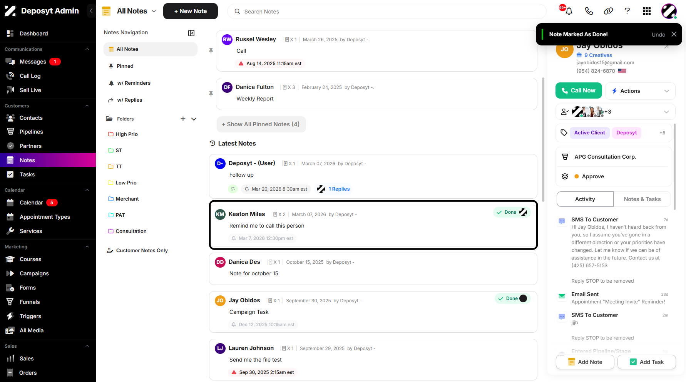Click the Call Now button
The height and width of the screenshot is (382, 686).
point(579,90)
